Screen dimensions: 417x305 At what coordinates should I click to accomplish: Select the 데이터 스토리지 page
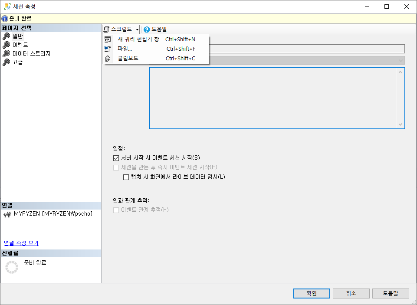(31, 53)
